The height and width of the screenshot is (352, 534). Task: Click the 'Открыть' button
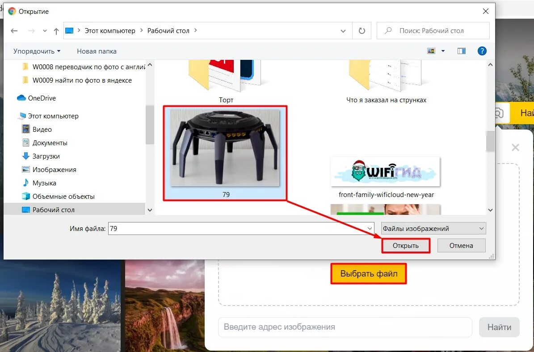pyautogui.click(x=406, y=245)
